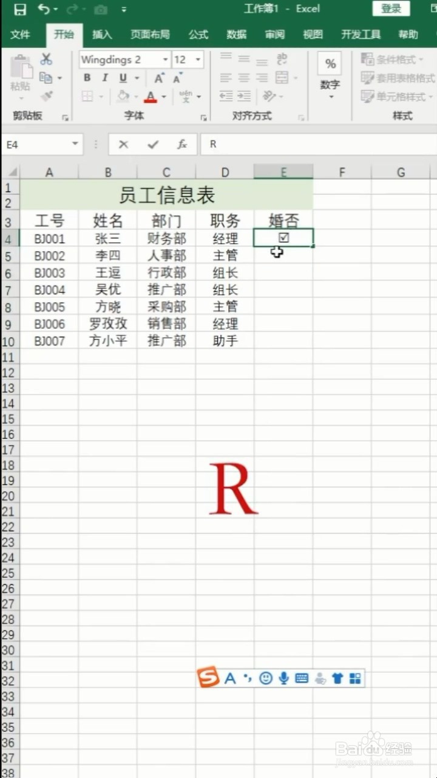437x778 pixels.
Task: Click the merge and center icon
Action: click(x=282, y=78)
